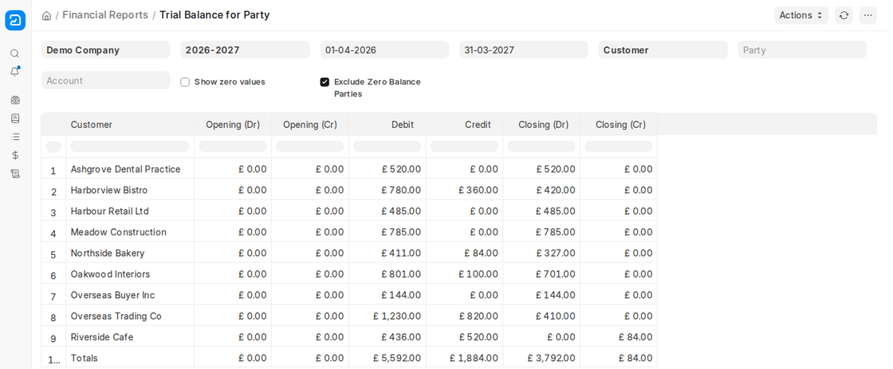
Task: Uncheck Exclude Zero Balance Parties
Action: (325, 82)
